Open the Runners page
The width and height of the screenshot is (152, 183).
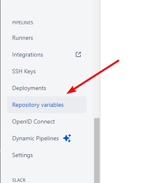(x=22, y=38)
